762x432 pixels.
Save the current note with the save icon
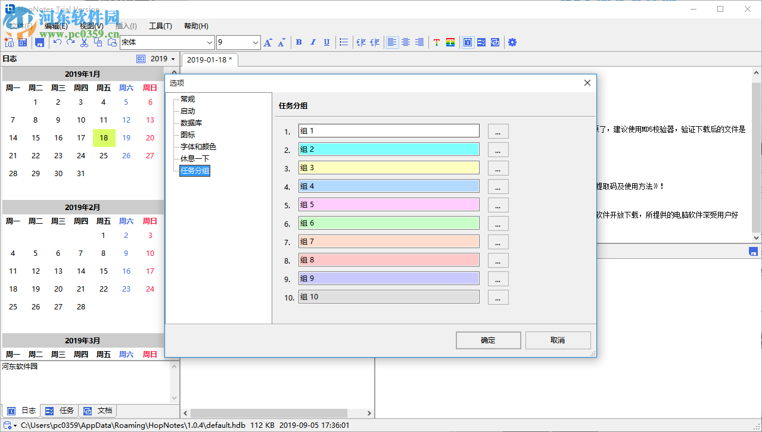[x=39, y=42]
